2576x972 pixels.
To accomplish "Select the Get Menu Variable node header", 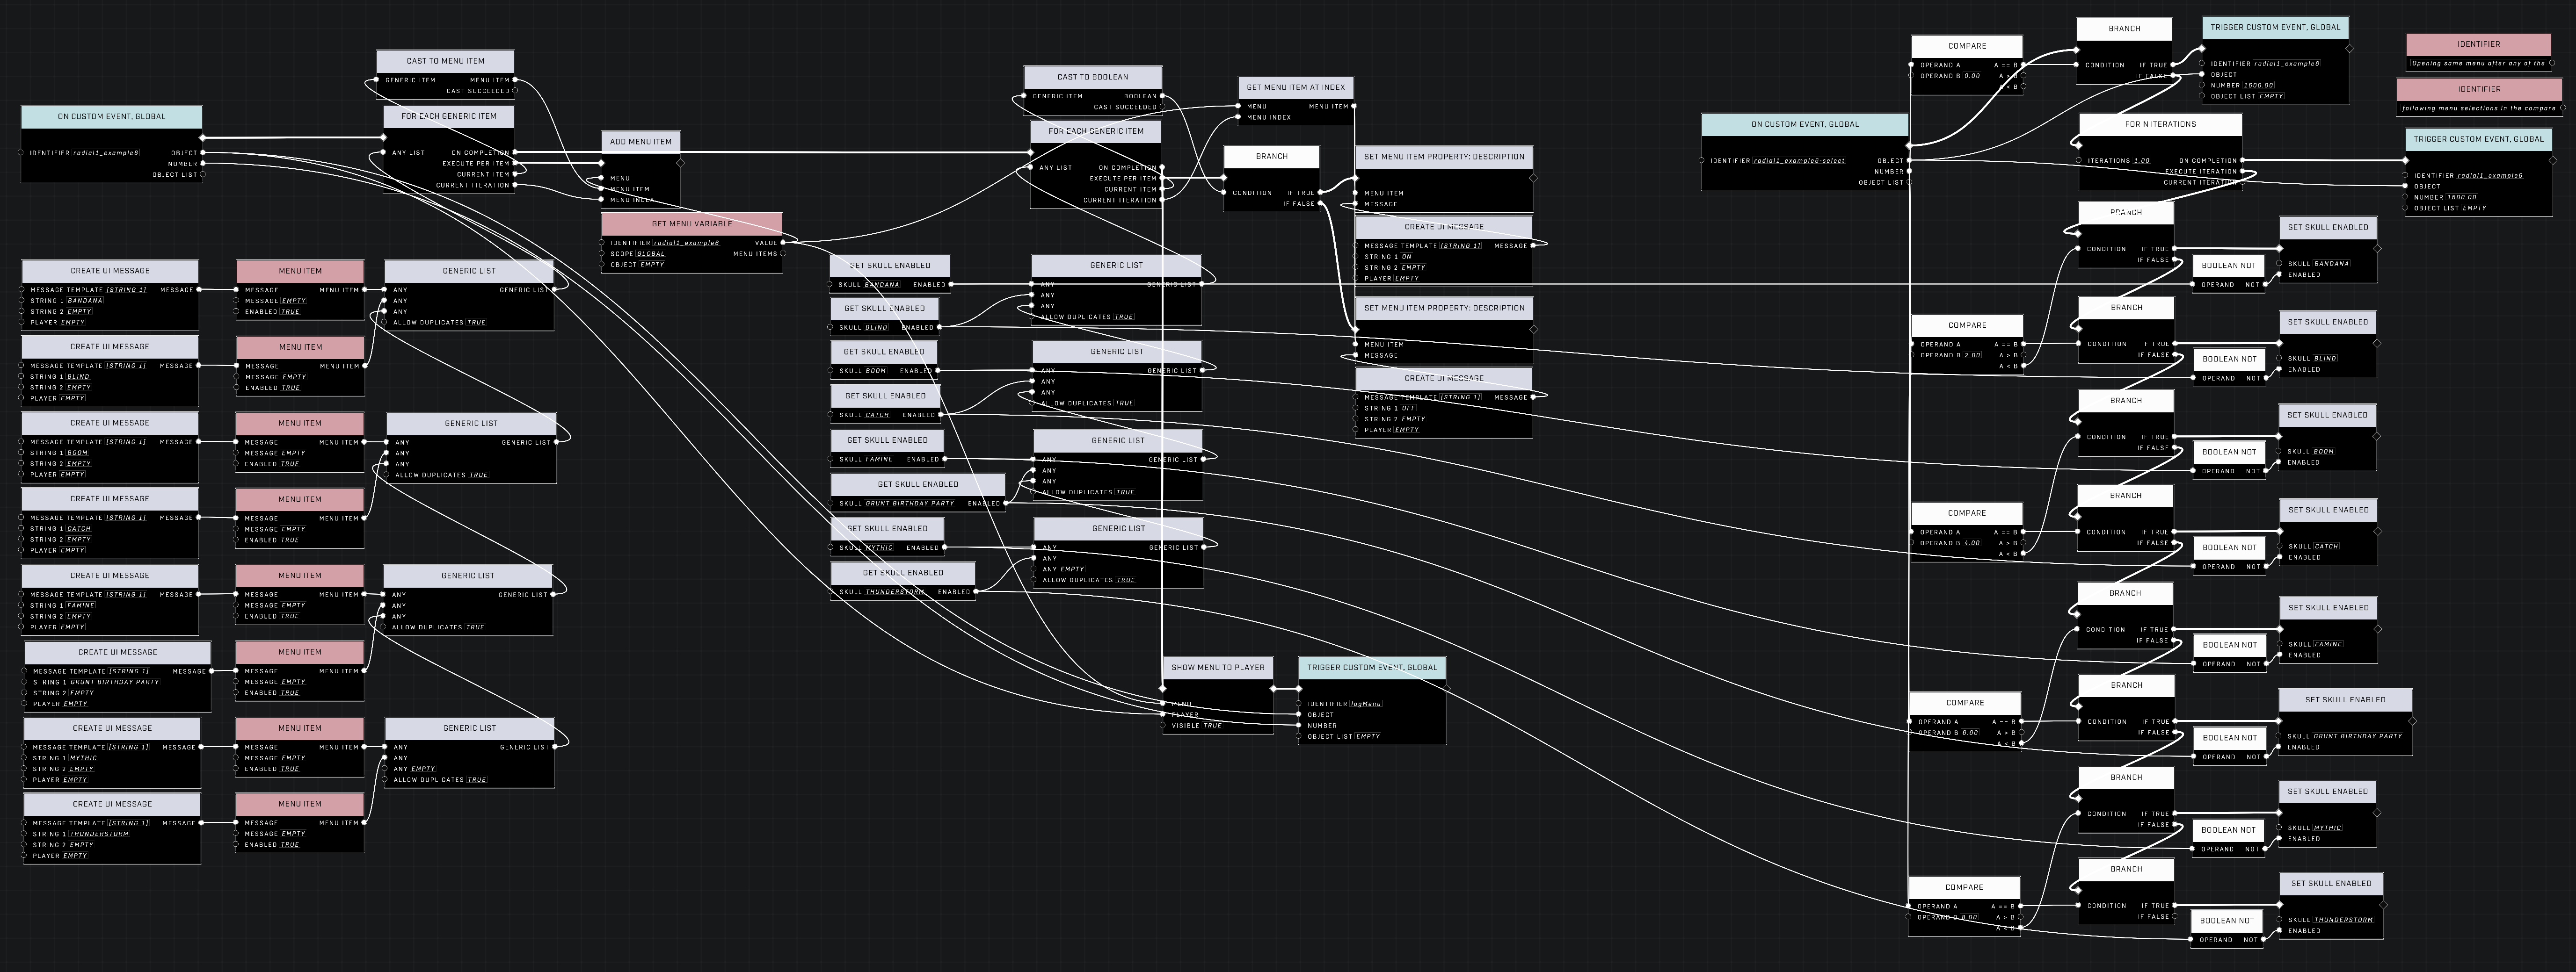I will pyautogui.click(x=692, y=224).
